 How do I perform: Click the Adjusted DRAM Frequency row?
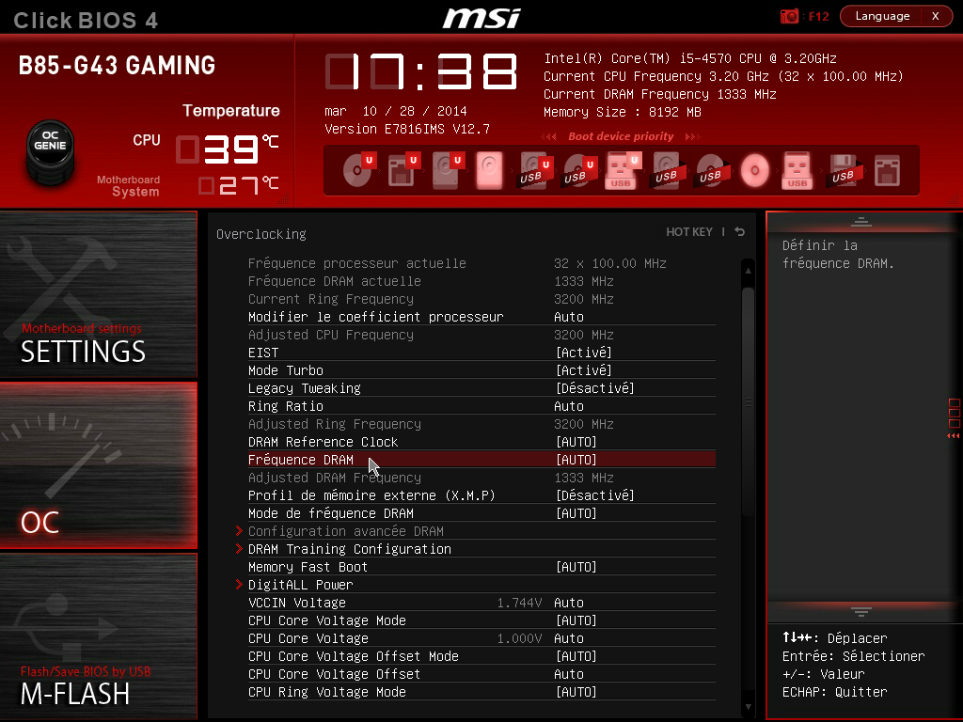tap(481, 478)
